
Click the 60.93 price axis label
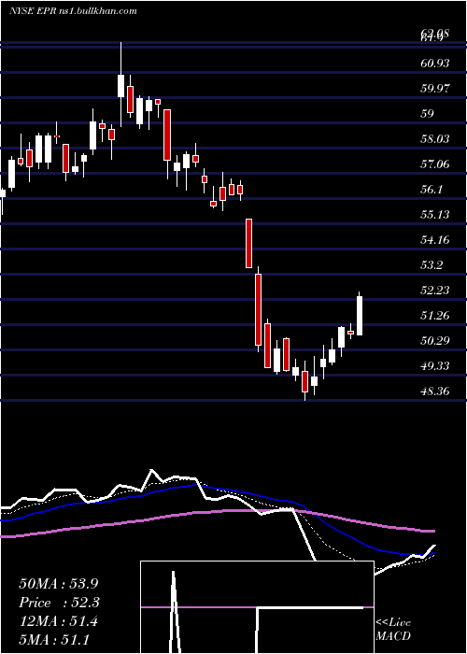pyautogui.click(x=435, y=64)
